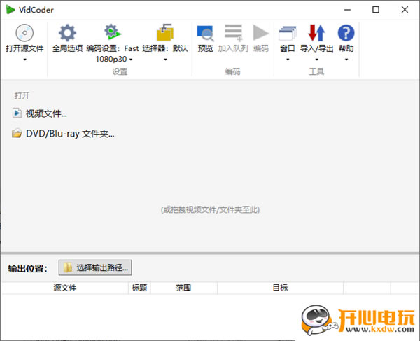Viewport: 420px width, 341px height.
Task: Click Add to Queue icon (加入队列)
Action: pyautogui.click(x=233, y=33)
